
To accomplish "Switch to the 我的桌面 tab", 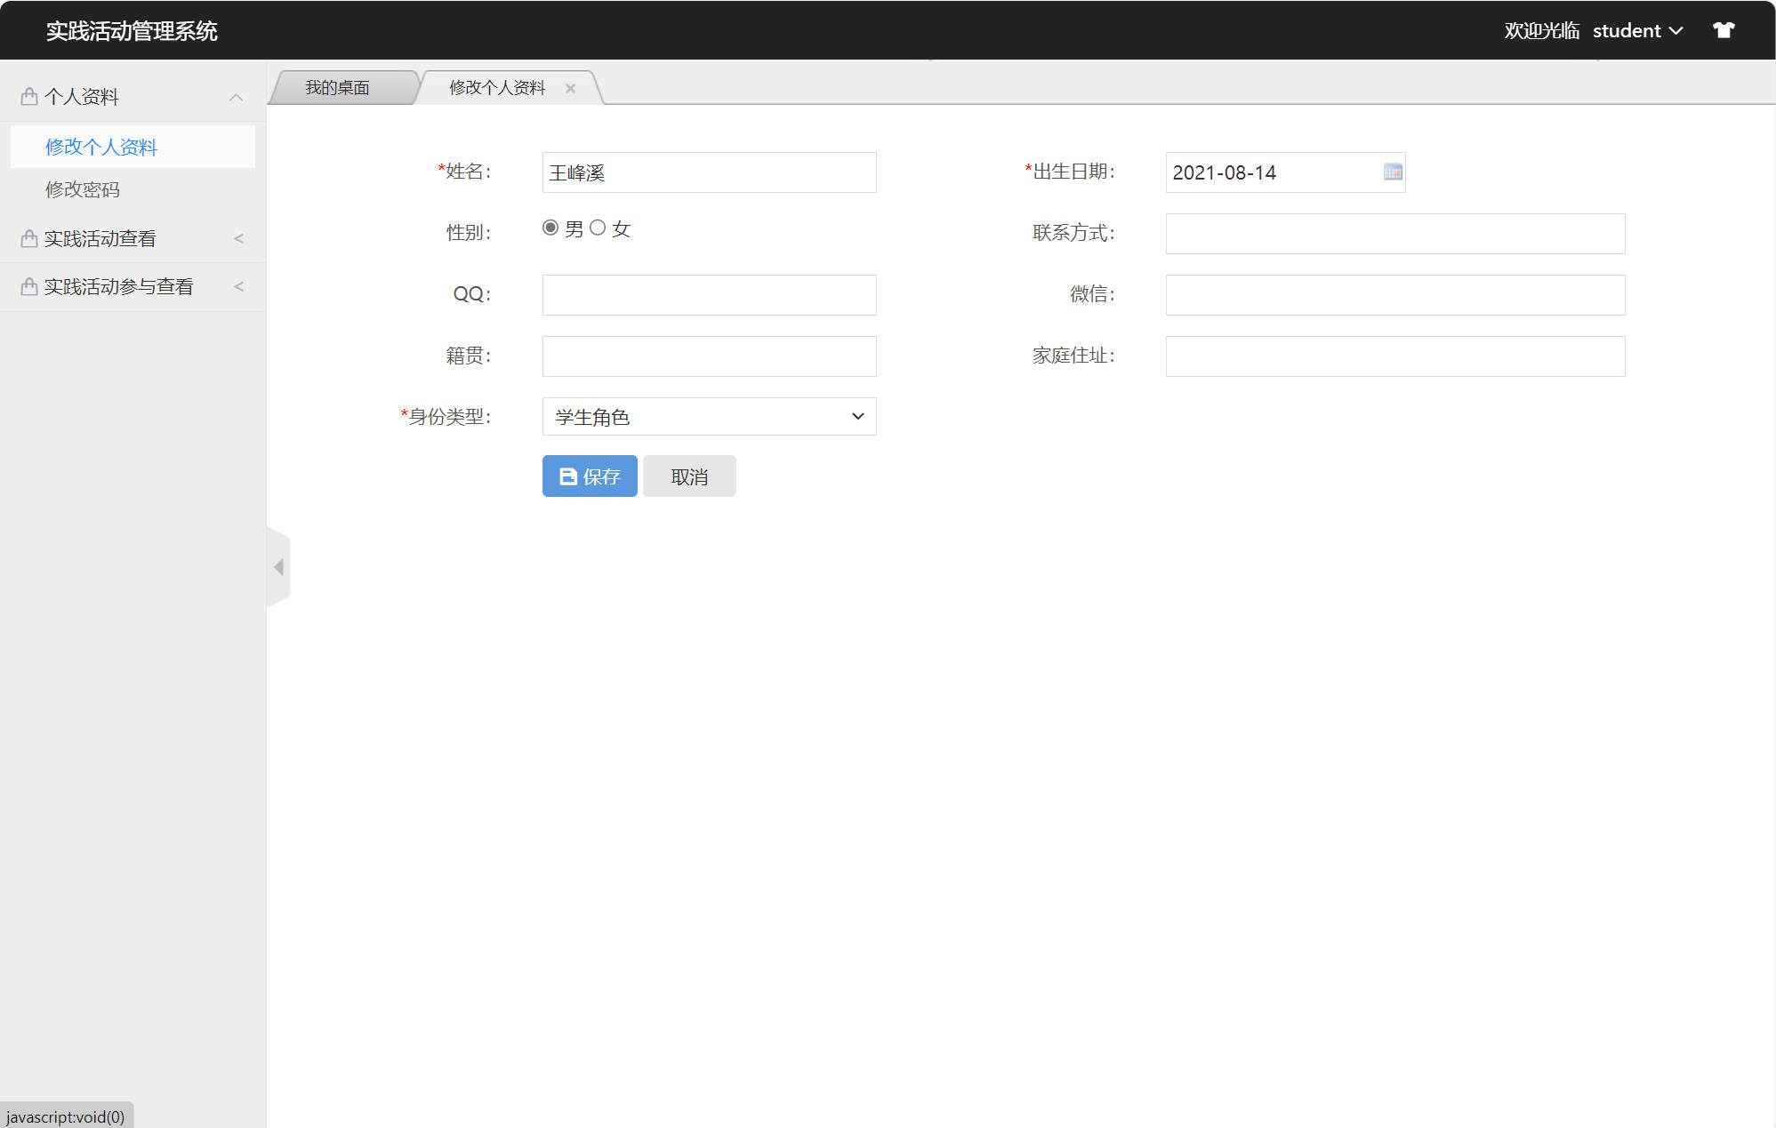I will 338,87.
